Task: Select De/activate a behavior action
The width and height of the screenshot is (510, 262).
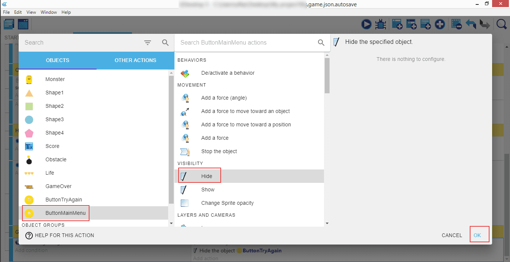Action: pos(227,73)
